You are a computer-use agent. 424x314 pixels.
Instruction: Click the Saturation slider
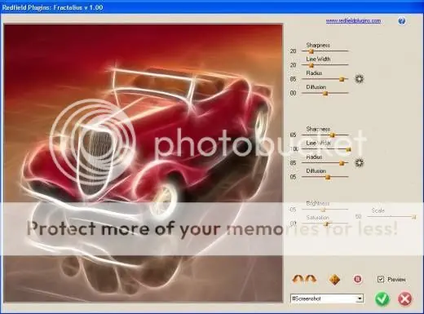tap(325, 223)
